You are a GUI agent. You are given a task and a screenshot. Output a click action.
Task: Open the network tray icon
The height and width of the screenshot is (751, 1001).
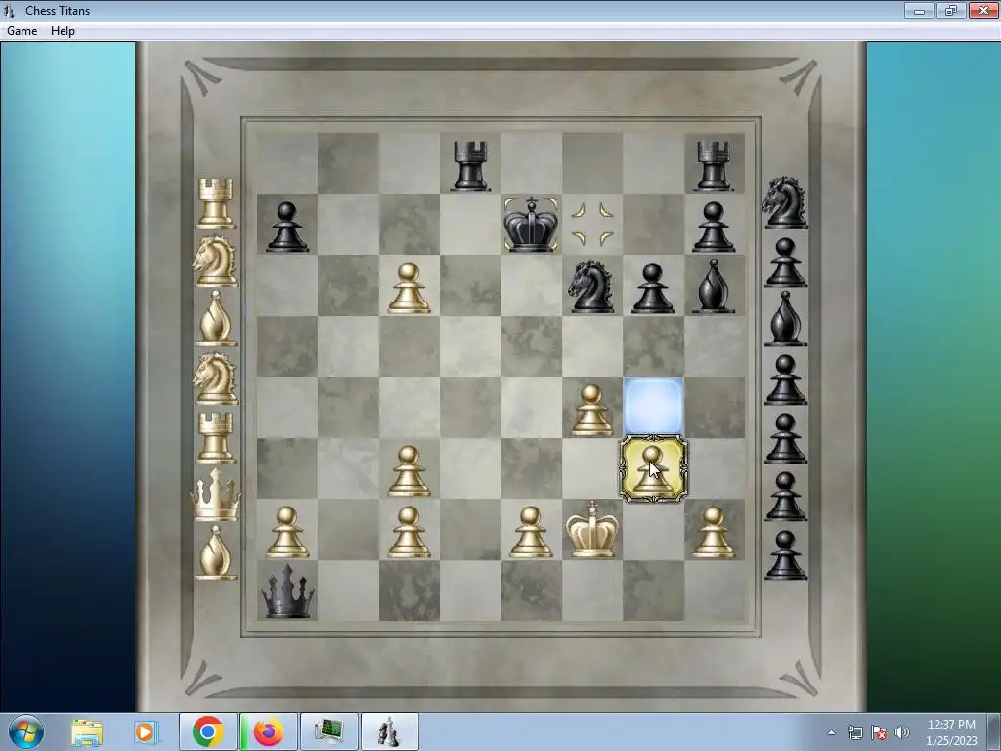(854, 732)
